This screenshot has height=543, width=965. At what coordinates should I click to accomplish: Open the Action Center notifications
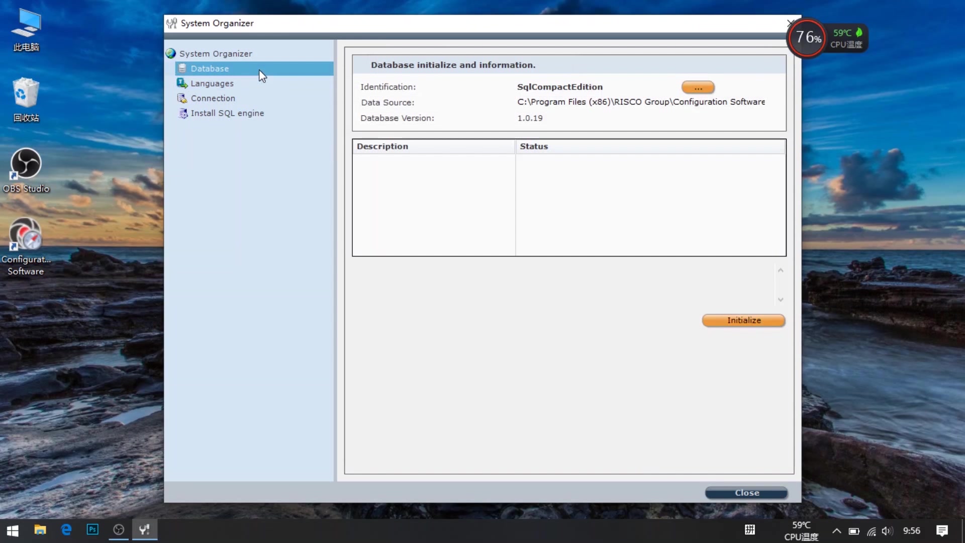coord(942,530)
